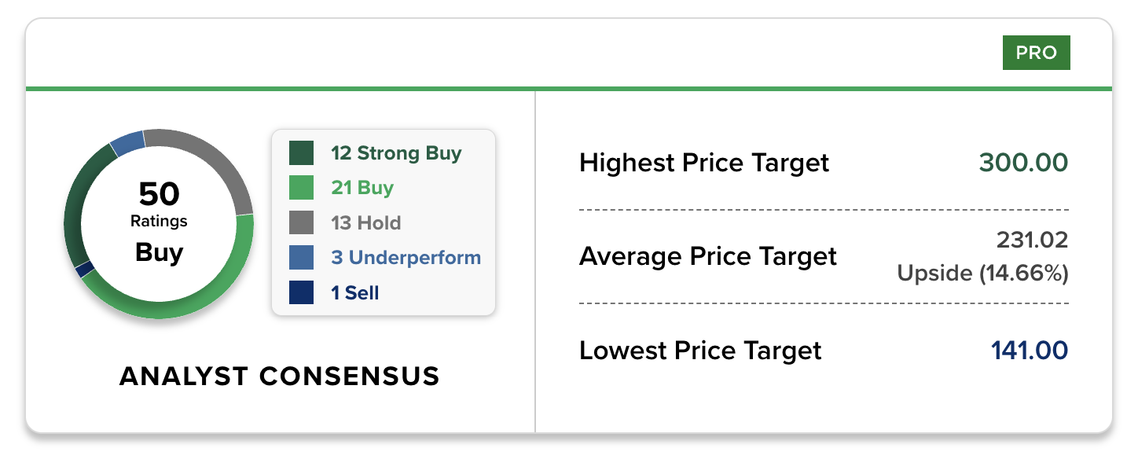Select the Hold gray legend swatch
This screenshot has height=459, width=1138.
pyautogui.click(x=301, y=223)
